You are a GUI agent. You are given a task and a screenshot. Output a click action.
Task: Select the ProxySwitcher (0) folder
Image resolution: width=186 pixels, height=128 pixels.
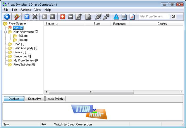[24, 65]
